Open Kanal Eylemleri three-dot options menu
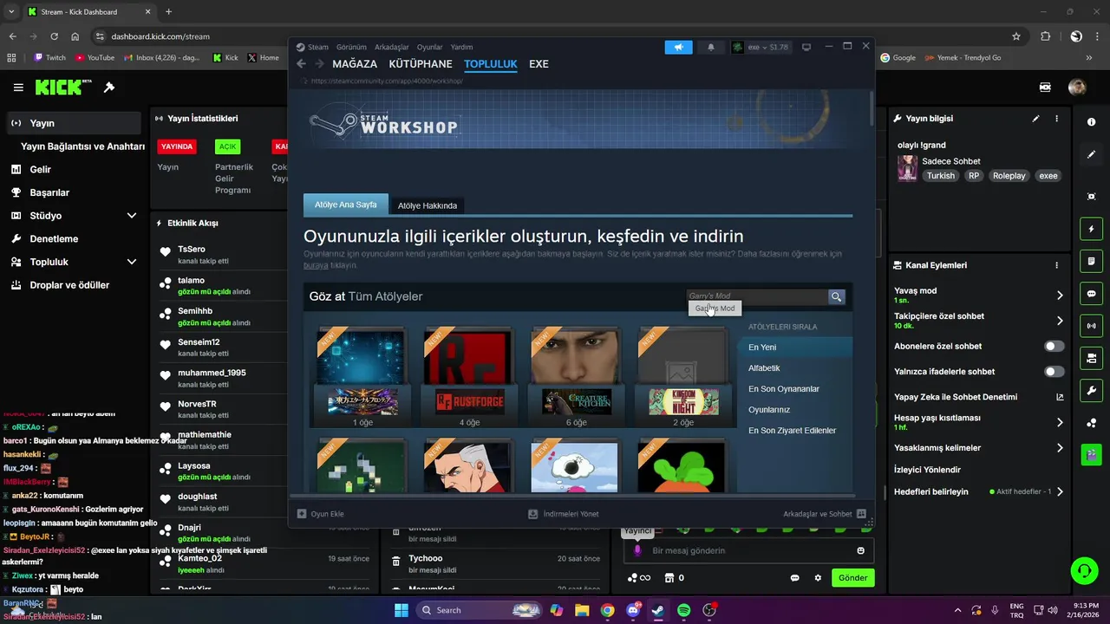Image resolution: width=1110 pixels, height=624 pixels. click(1056, 265)
